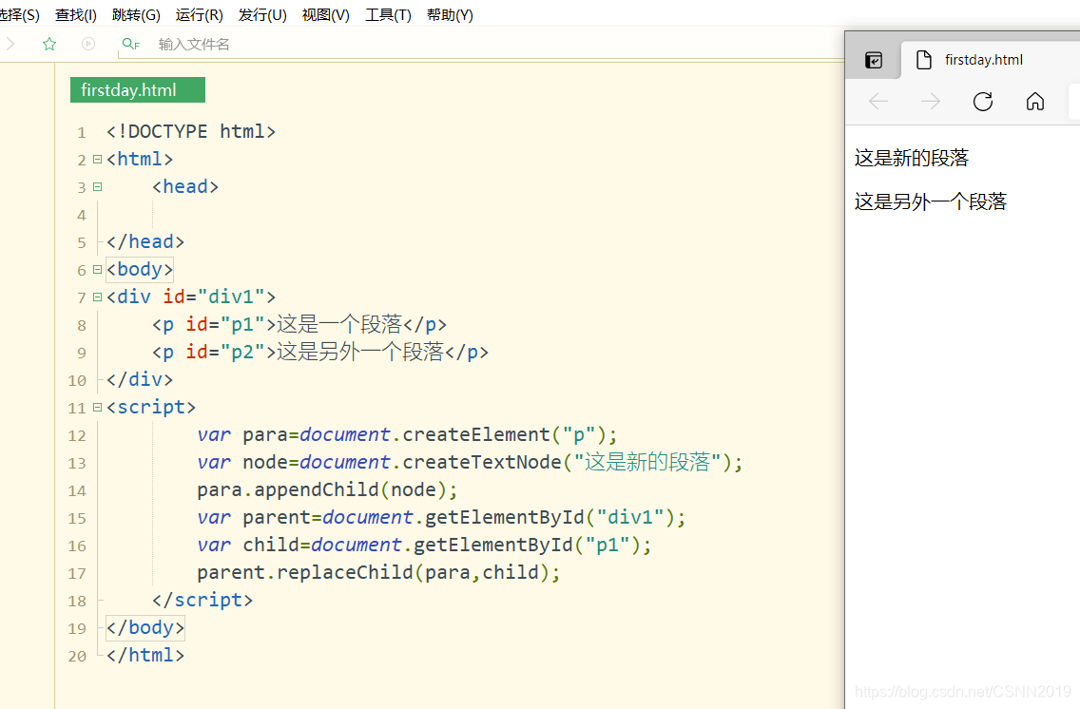
Task: Open the 运行(R) menu
Action: pyautogui.click(x=199, y=14)
